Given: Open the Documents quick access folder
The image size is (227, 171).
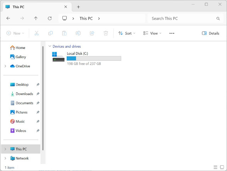Looking at the screenshot, I should pos(22,103).
